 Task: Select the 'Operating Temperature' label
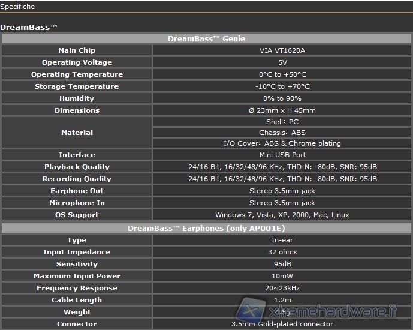[77, 74]
